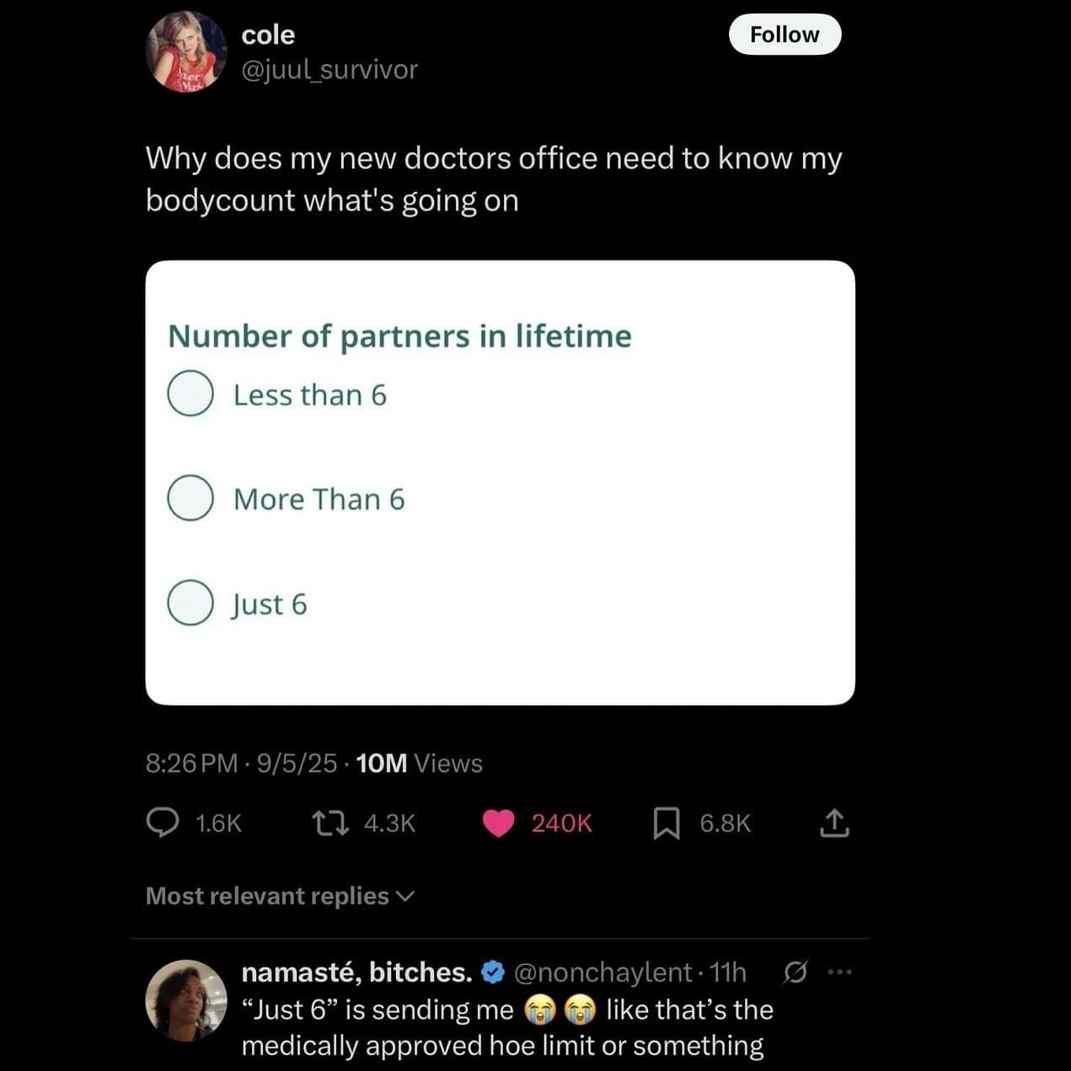Click the Grok slash-circle icon on reply
This screenshot has height=1071, width=1071.
794,972
